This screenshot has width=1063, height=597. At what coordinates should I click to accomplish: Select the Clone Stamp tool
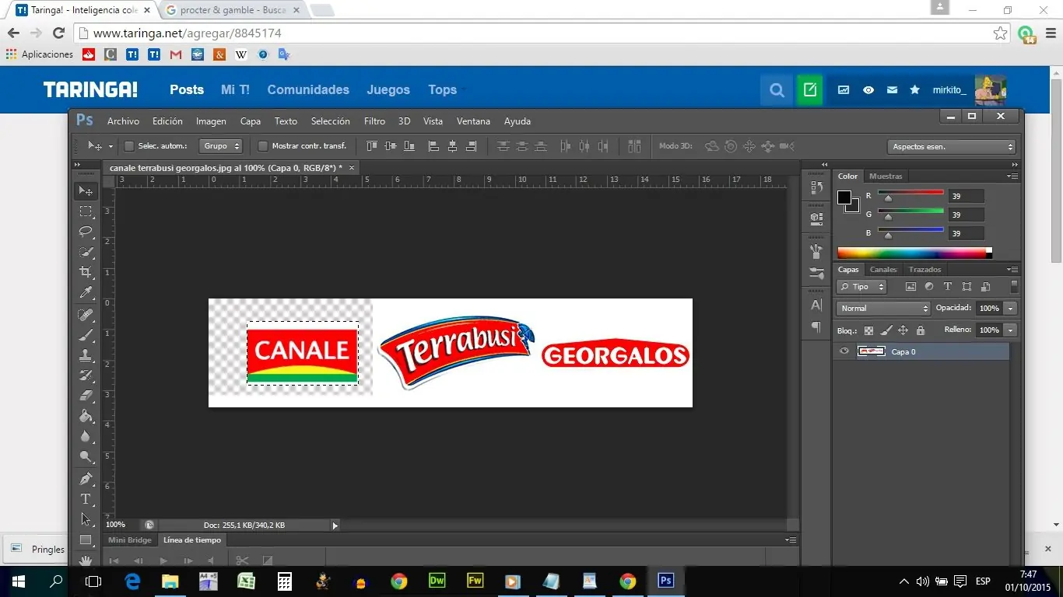point(86,355)
